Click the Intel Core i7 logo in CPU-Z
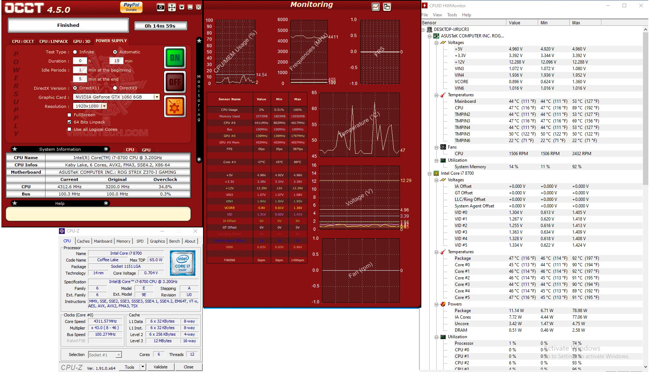The image size is (652, 372). tap(183, 263)
